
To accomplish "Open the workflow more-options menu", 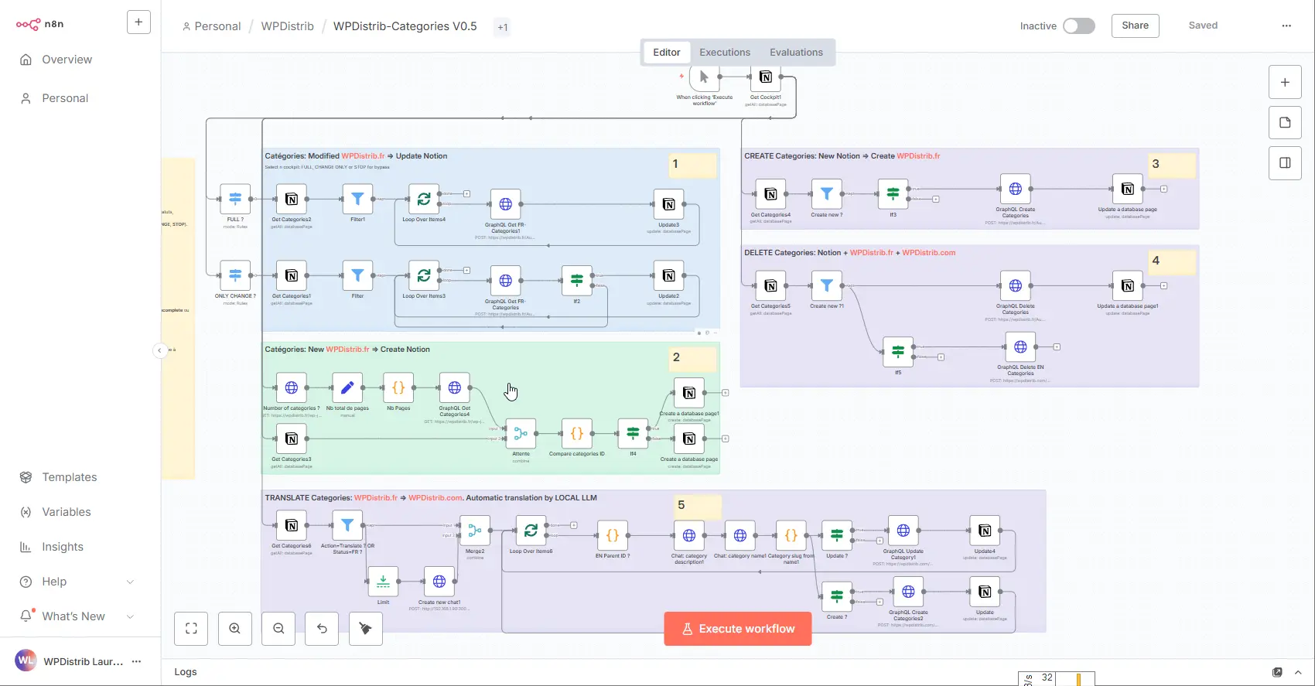I will click(x=1286, y=26).
